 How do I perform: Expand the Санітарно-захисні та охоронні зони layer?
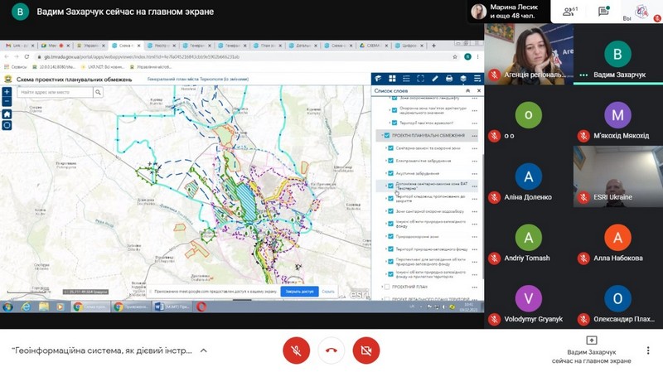pos(386,148)
